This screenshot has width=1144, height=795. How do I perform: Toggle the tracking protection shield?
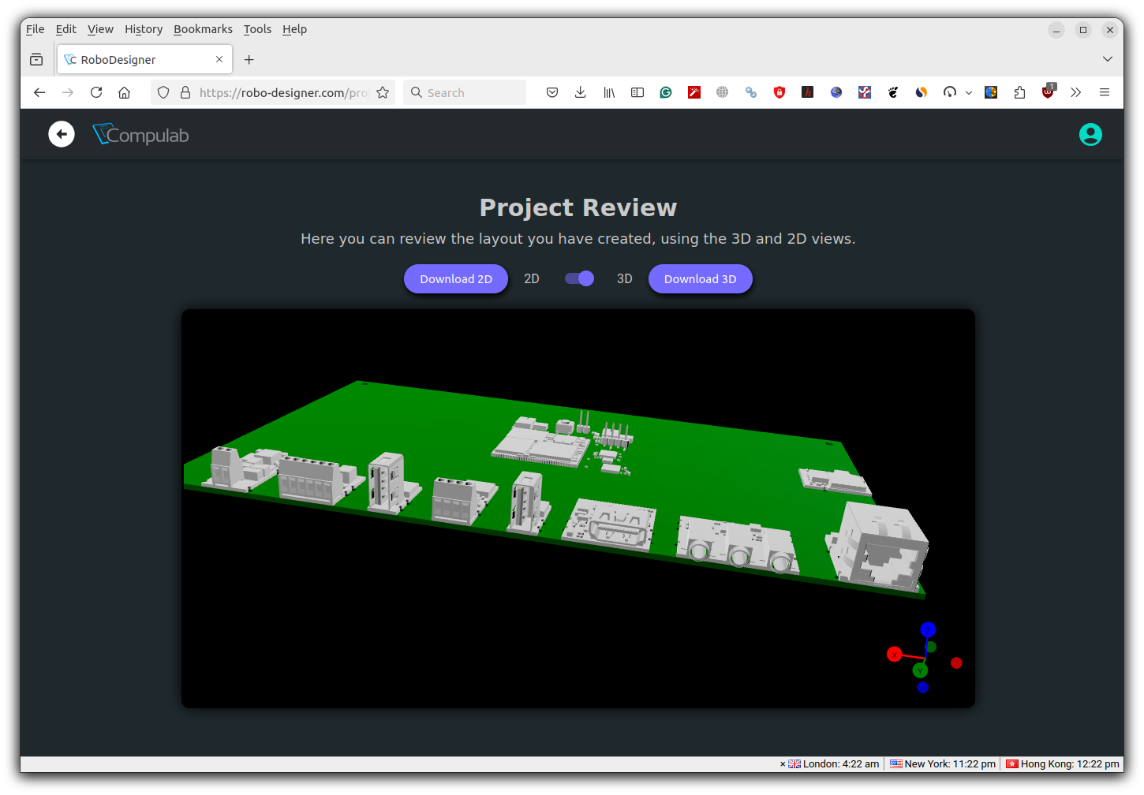pos(163,92)
